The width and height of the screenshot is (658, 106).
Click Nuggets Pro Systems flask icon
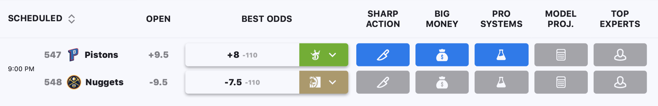click(501, 82)
